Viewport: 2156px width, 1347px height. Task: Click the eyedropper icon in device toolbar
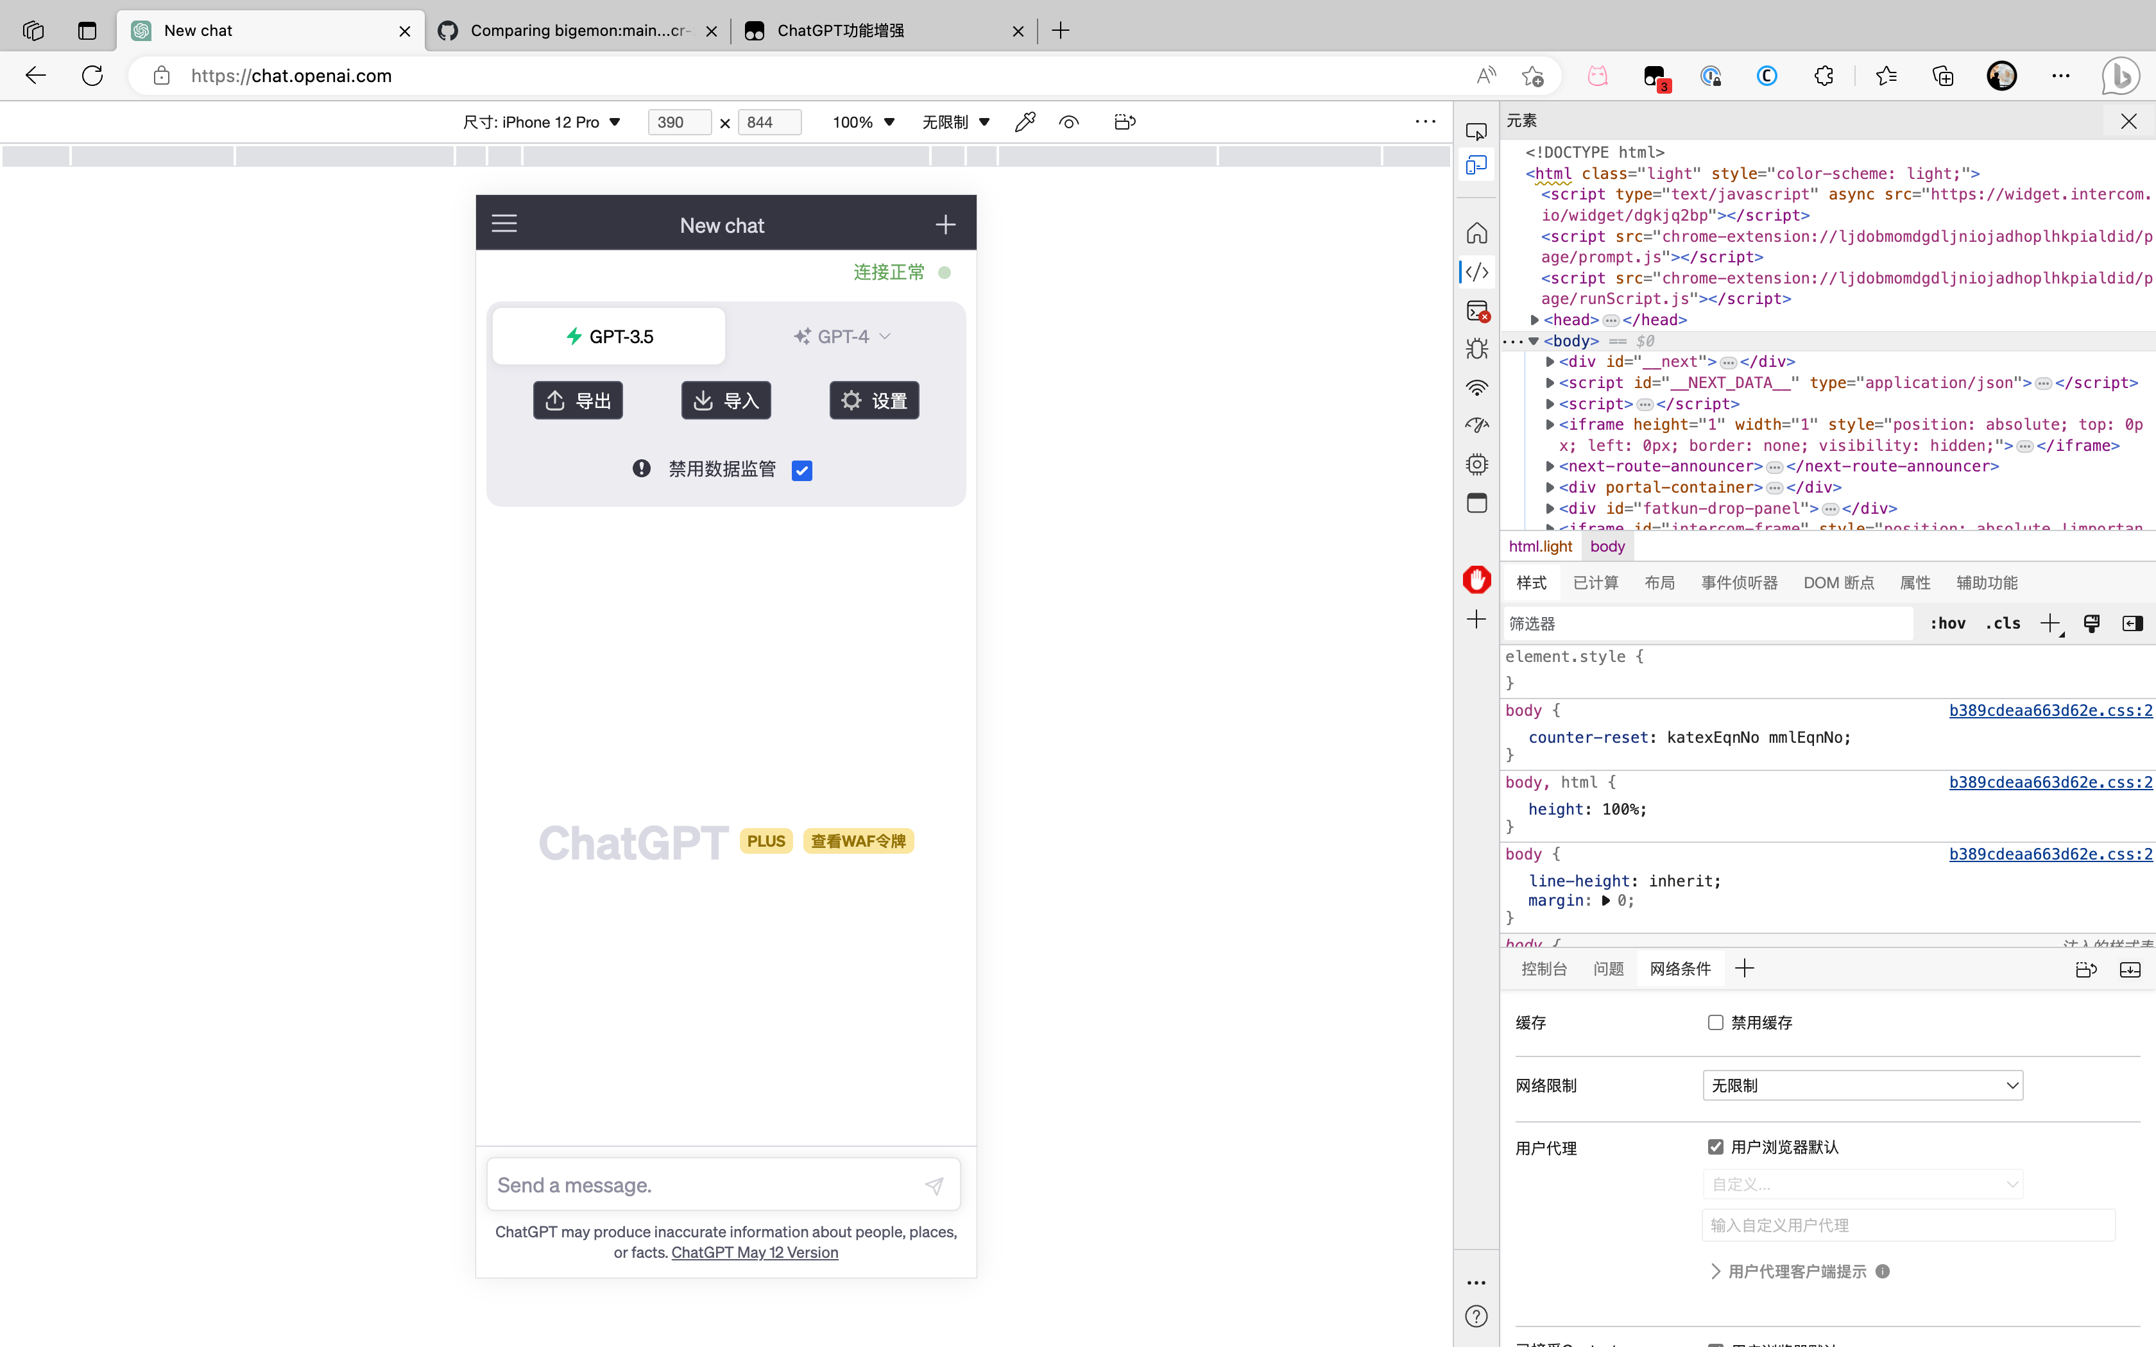[1025, 122]
